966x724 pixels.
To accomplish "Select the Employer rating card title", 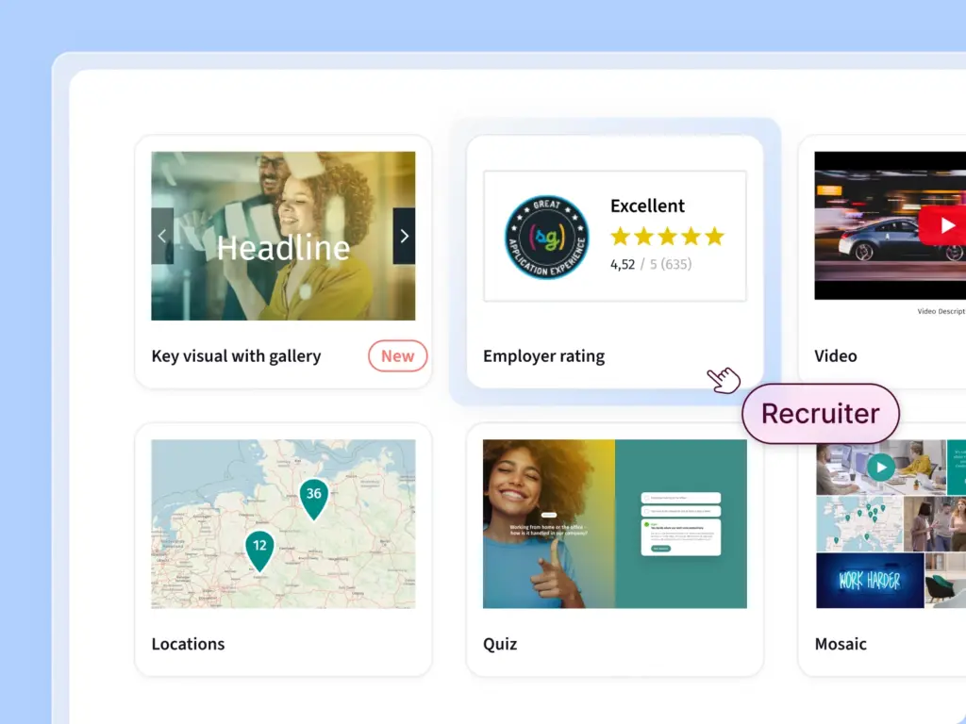I will [543, 356].
